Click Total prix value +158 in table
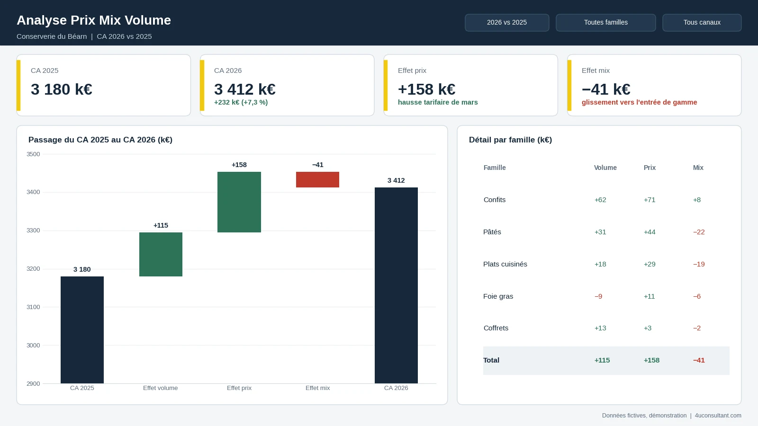Image resolution: width=758 pixels, height=426 pixels. [651, 360]
